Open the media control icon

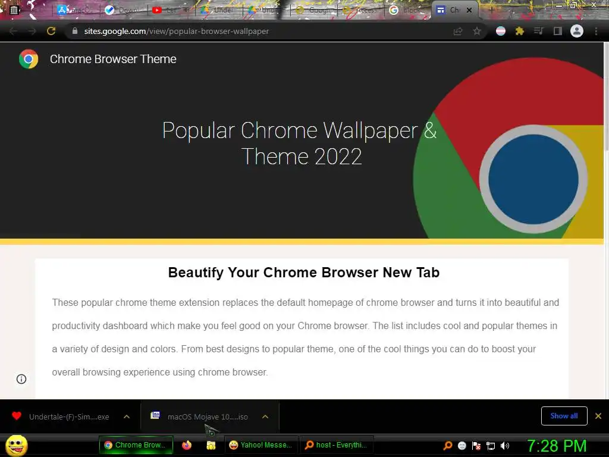click(538, 31)
